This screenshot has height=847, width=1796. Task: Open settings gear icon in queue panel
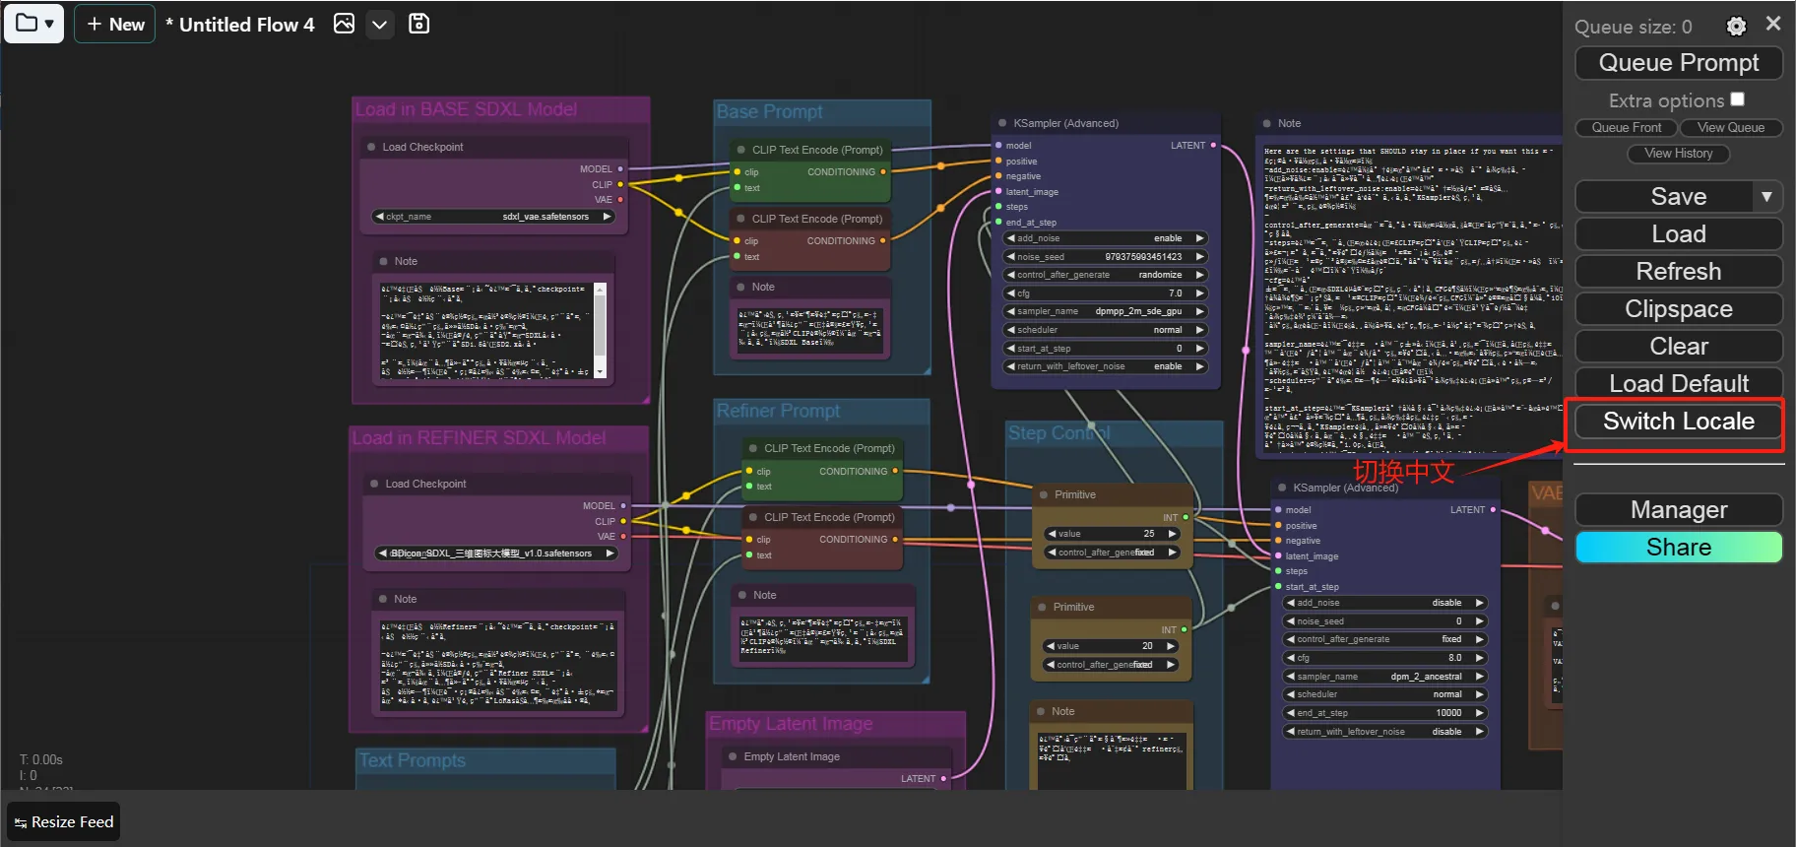click(1736, 27)
